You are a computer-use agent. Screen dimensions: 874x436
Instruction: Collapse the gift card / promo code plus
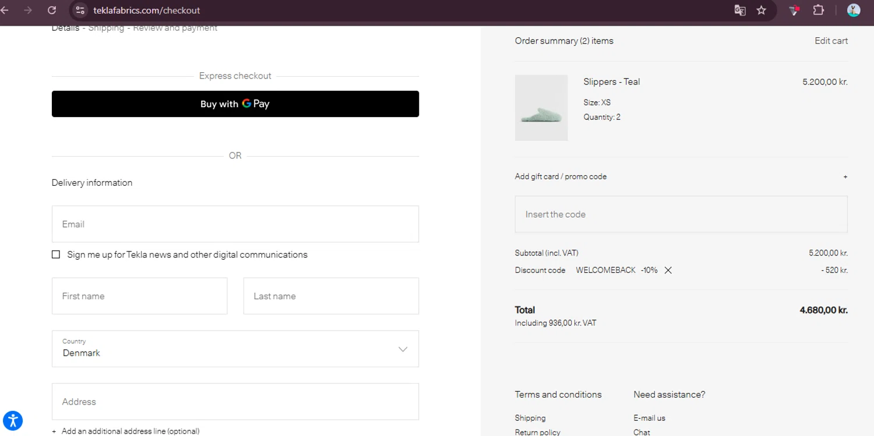(845, 176)
